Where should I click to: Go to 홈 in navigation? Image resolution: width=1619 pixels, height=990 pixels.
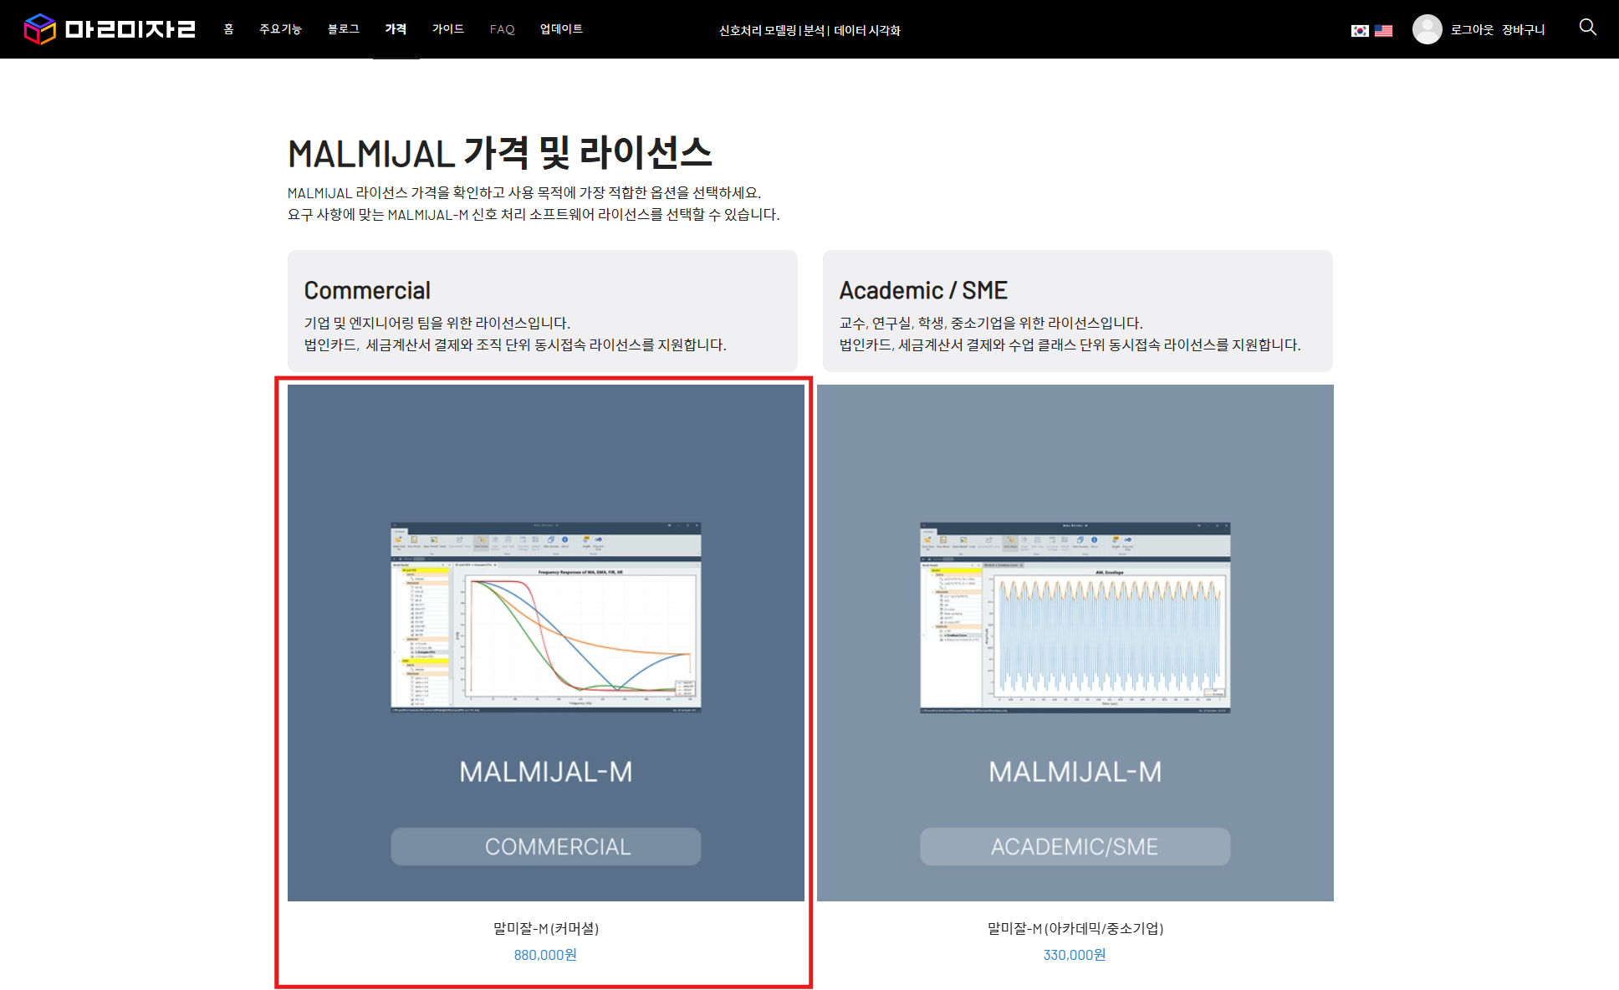pos(228,29)
